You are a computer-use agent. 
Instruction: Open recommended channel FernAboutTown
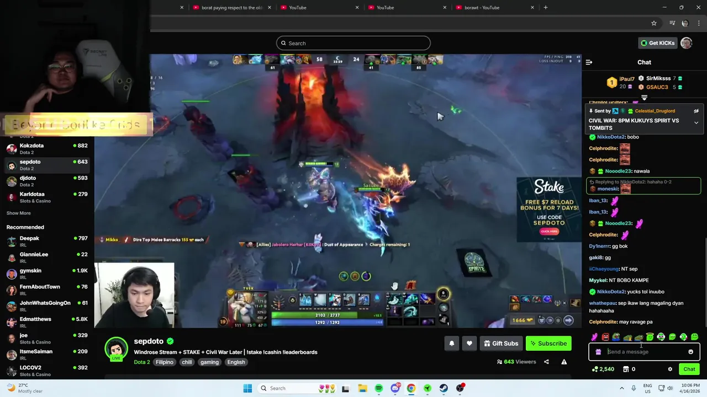tap(47, 289)
